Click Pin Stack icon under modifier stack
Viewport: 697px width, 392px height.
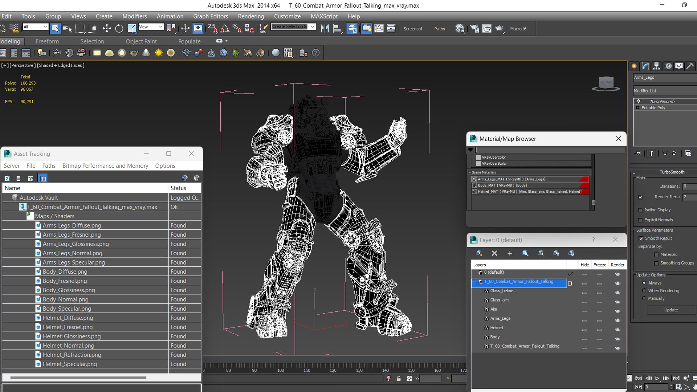[x=638, y=154]
